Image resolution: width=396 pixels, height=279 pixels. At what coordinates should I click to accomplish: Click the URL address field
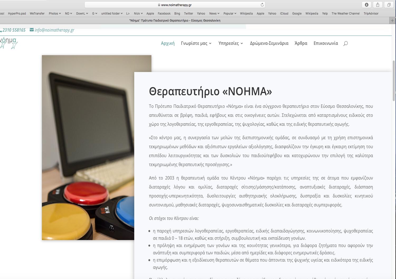coord(174,5)
